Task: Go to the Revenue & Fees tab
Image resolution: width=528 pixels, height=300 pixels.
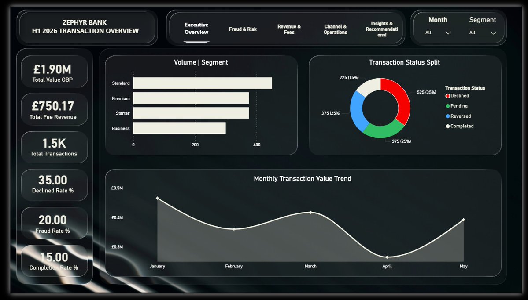Action: point(289,29)
